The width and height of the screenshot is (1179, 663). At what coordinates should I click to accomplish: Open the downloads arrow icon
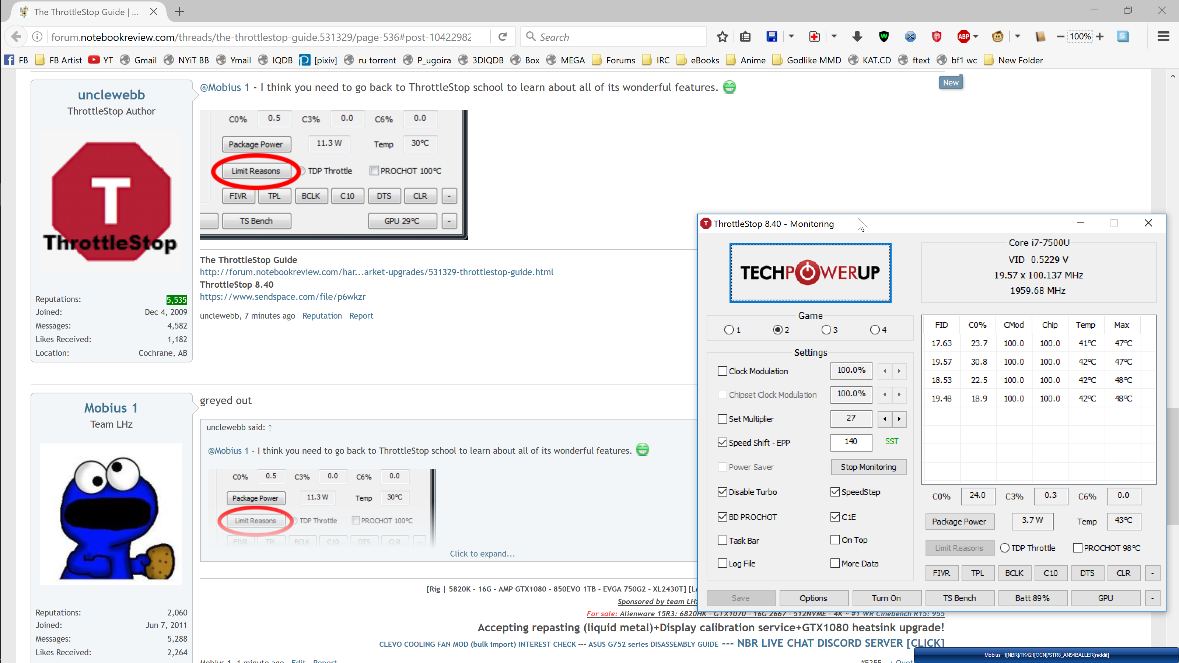point(857,36)
